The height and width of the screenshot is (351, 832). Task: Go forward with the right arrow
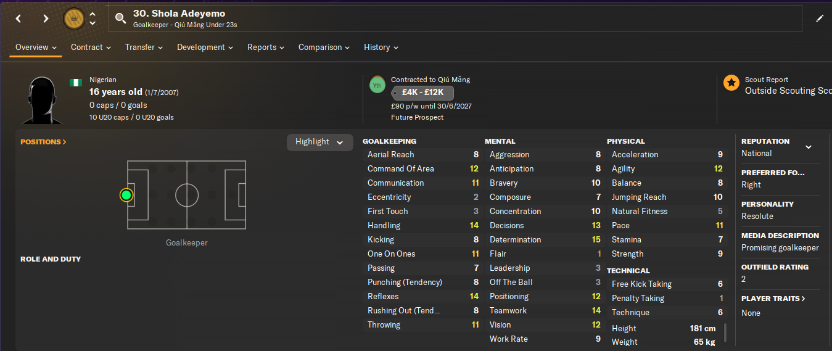pyautogui.click(x=46, y=19)
